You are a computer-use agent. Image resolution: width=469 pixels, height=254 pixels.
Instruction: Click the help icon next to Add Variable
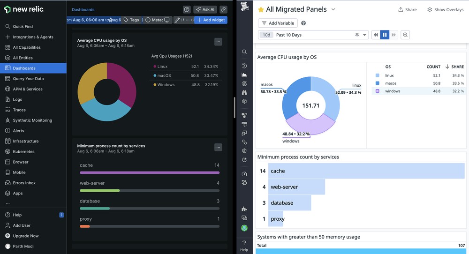(x=303, y=23)
